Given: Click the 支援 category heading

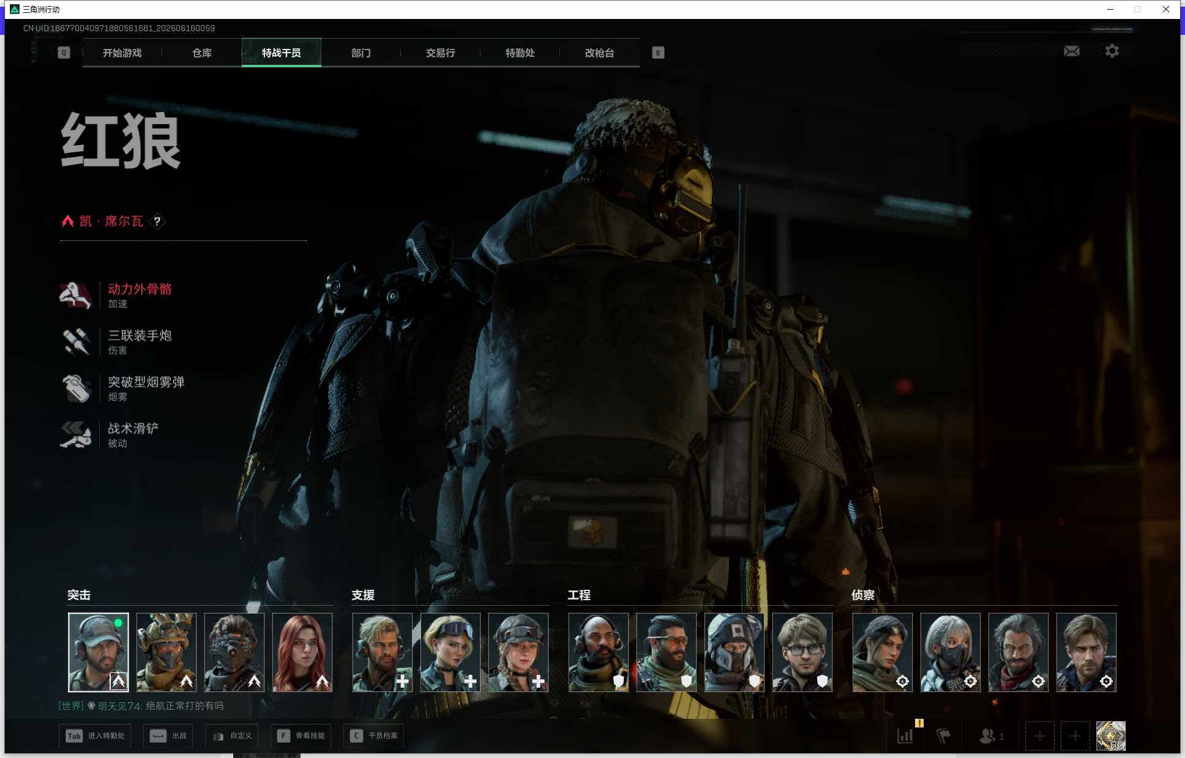Looking at the screenshot, I should tap(363, 595).
